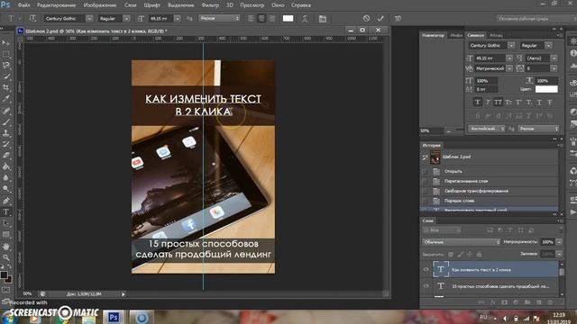The width and height of the screenshot is (577, 324).
Task: Click the Opacity 100% field
Action: pyautogui.click(x=547, y=242)
